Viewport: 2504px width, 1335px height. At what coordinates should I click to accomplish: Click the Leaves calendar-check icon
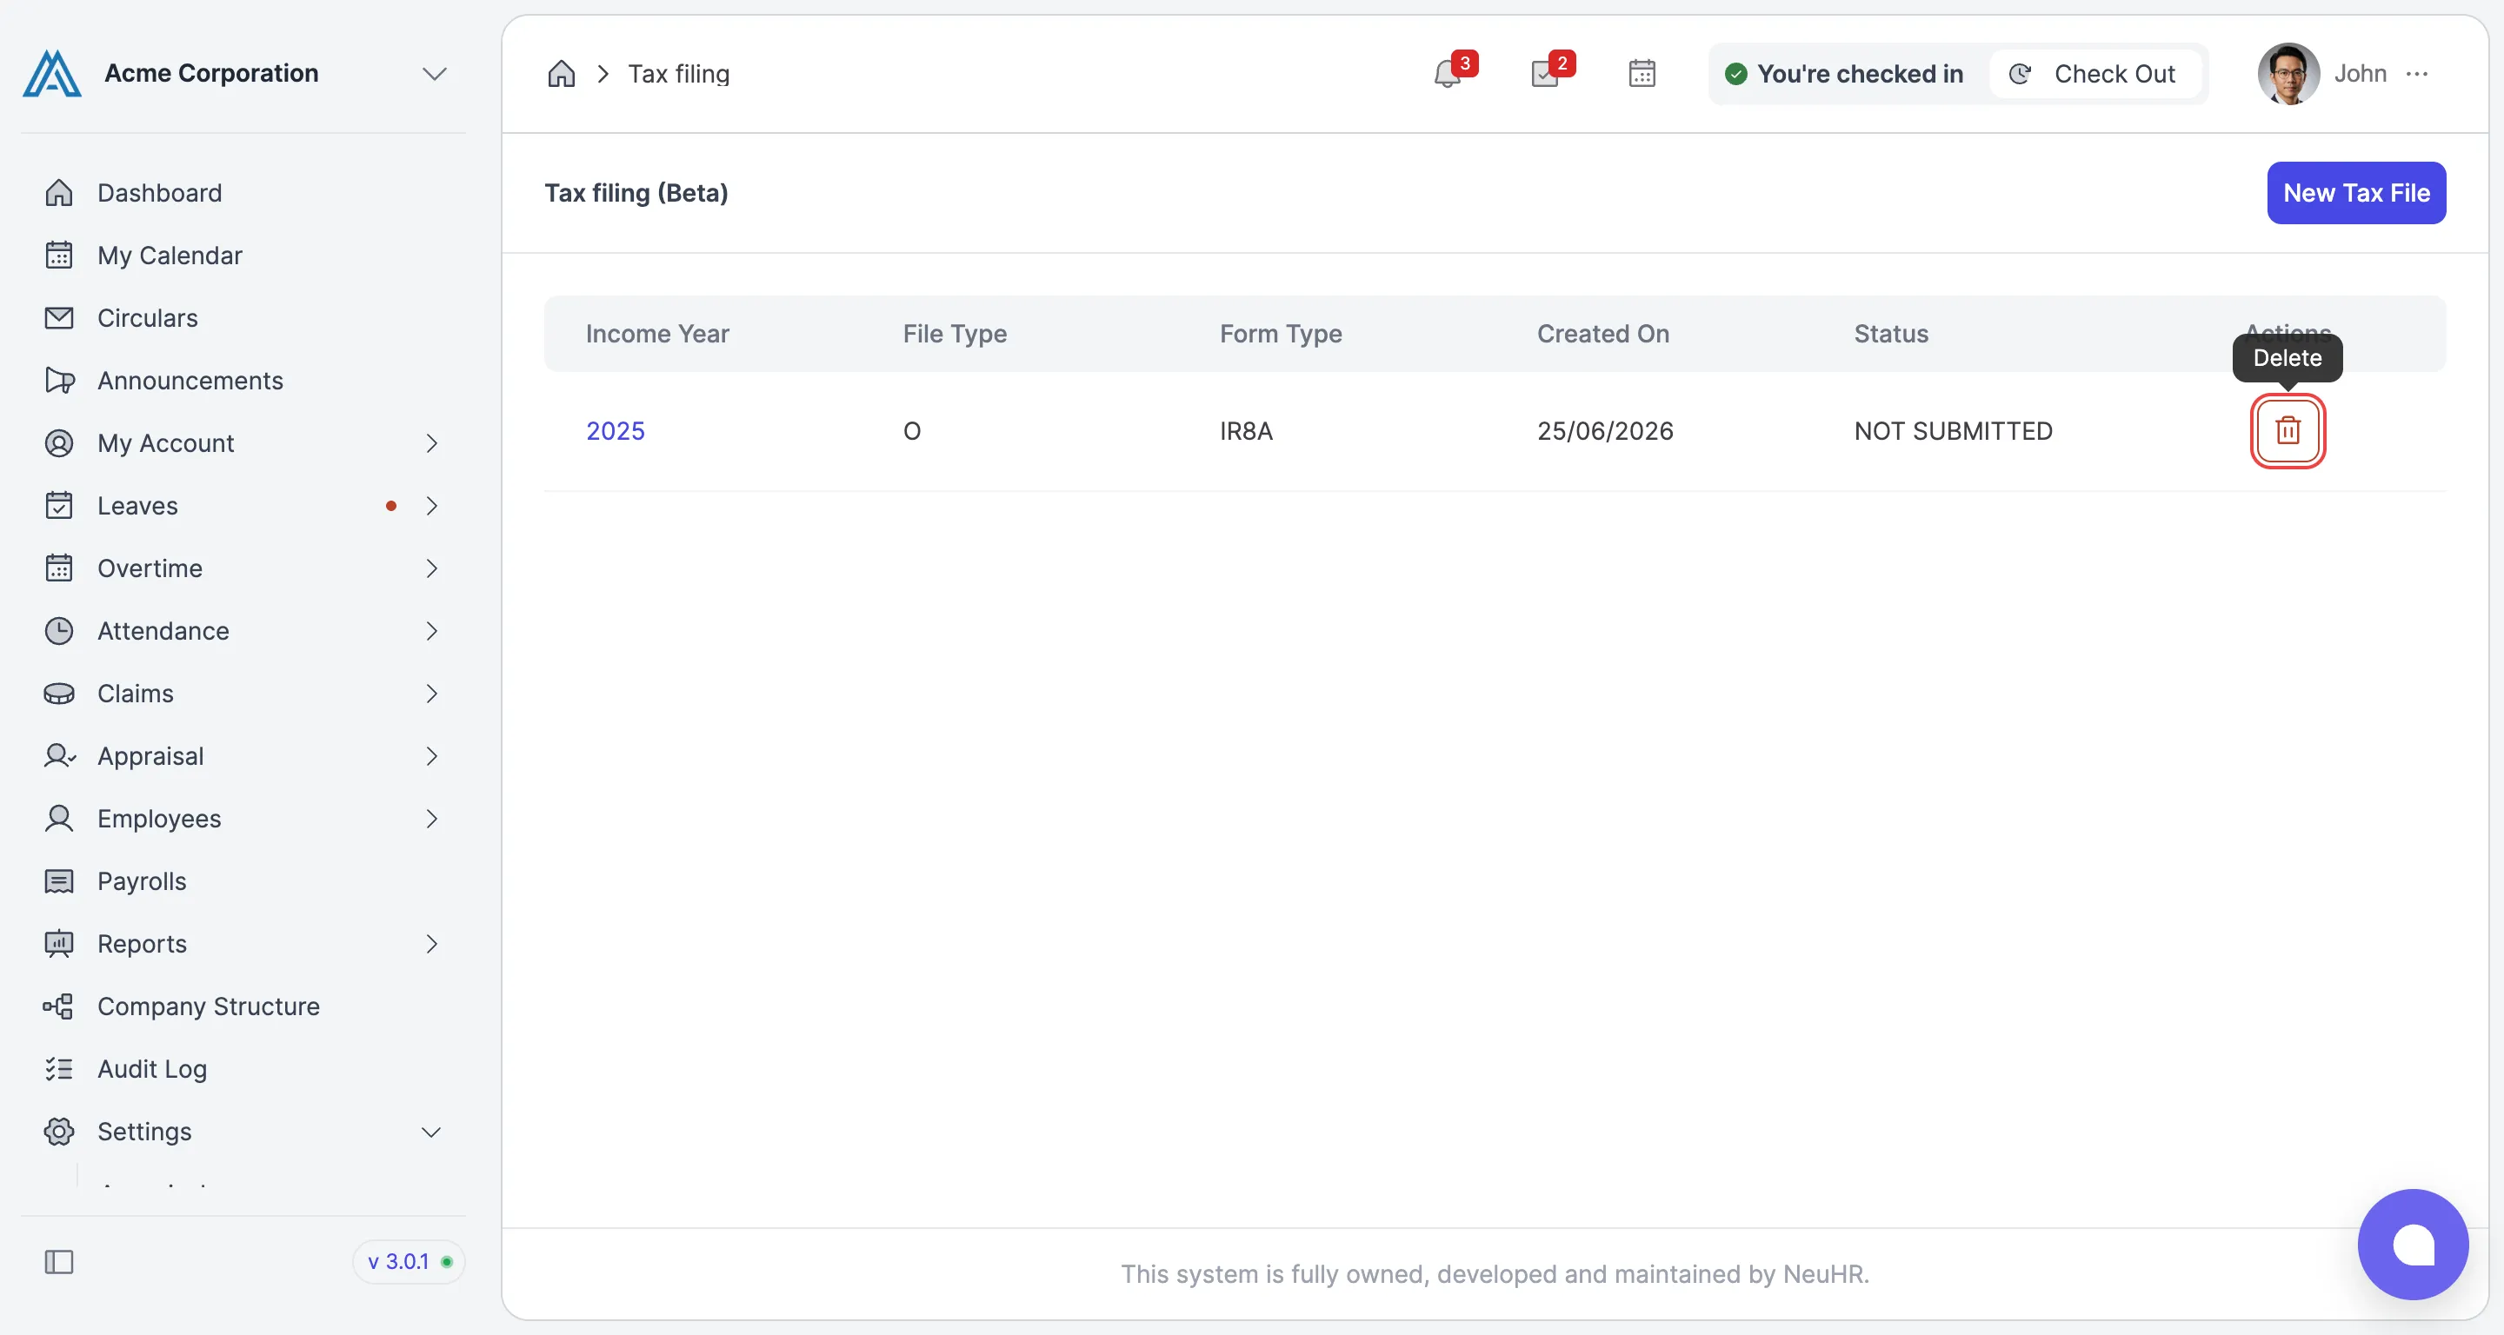tap(59, 505)
